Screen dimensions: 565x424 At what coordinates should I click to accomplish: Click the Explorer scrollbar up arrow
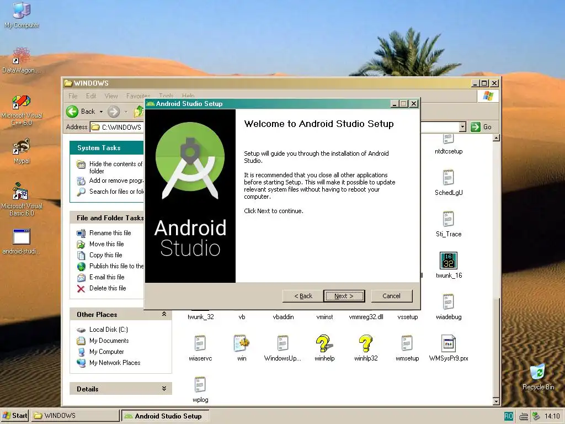point(496,137)
